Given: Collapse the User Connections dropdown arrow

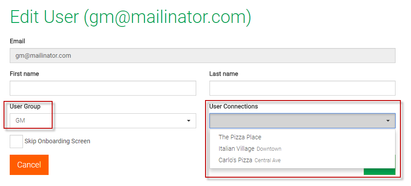Looking at the screenshot, I should pyautogui.click(x=388, y=121).
